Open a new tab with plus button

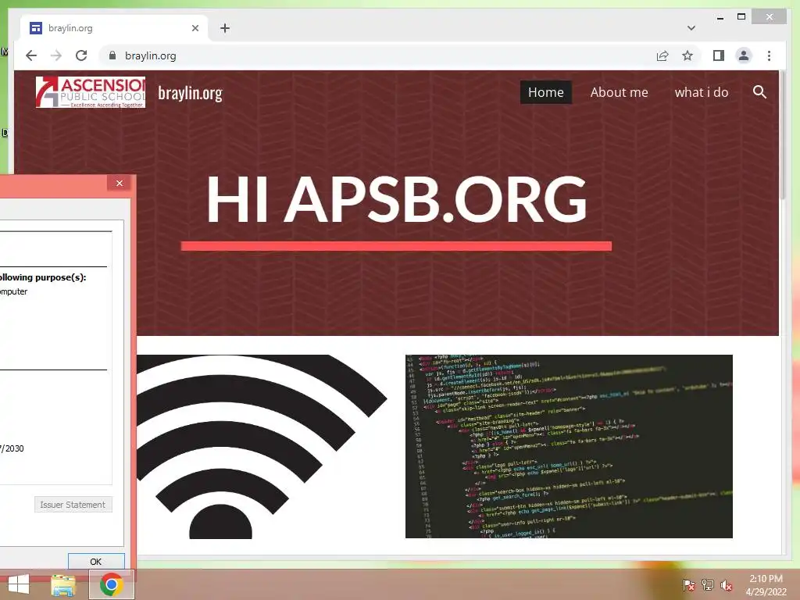(225, 28)
